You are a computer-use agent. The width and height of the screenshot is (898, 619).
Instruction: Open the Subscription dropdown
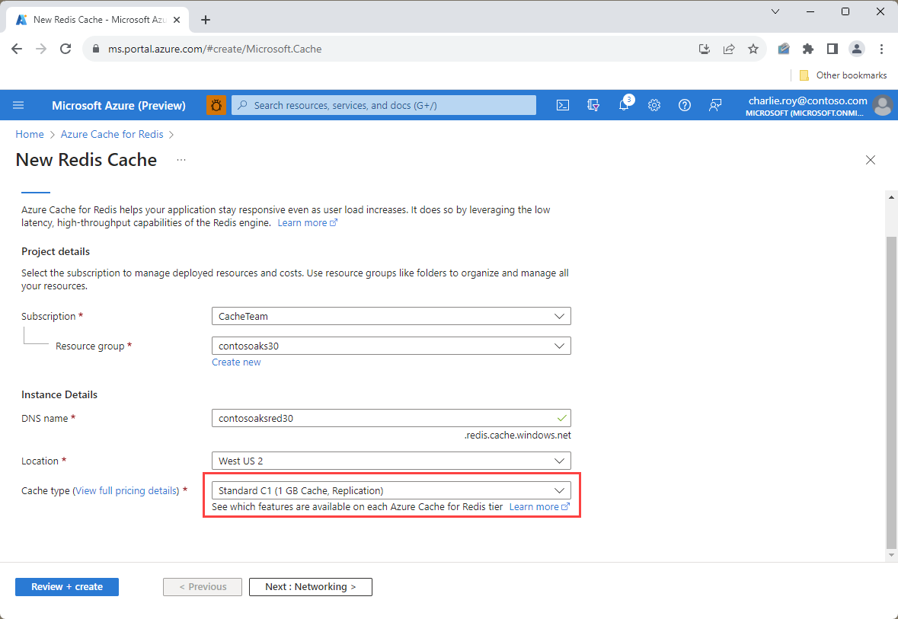point(391,316)
